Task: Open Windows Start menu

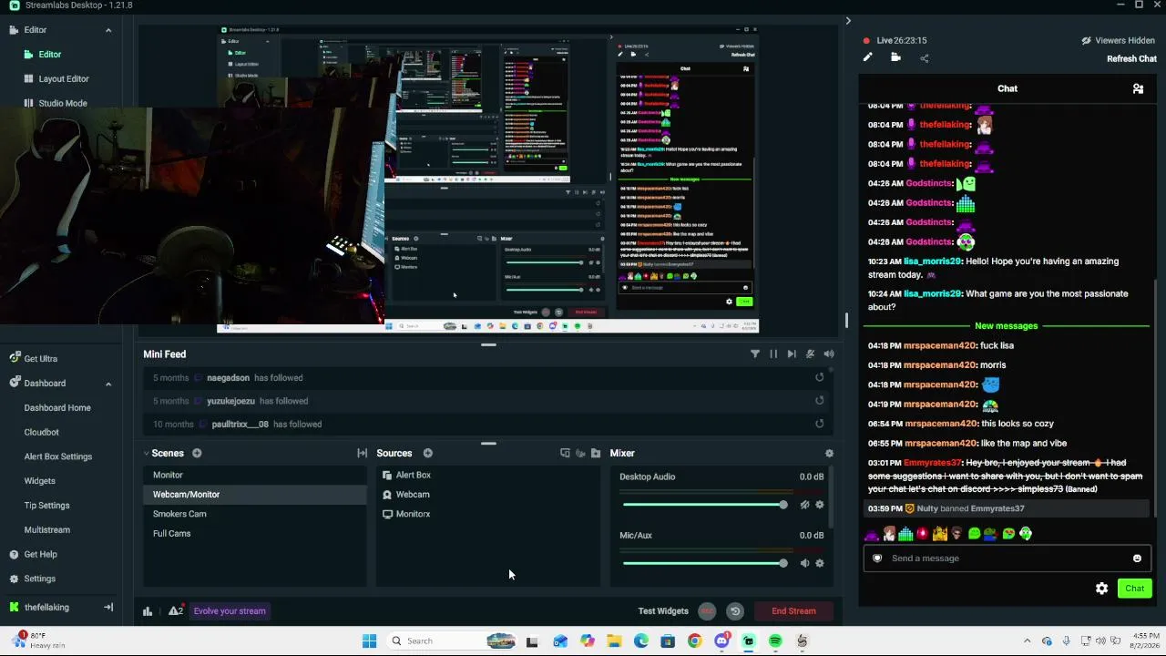Action: (x=369, y=641)
